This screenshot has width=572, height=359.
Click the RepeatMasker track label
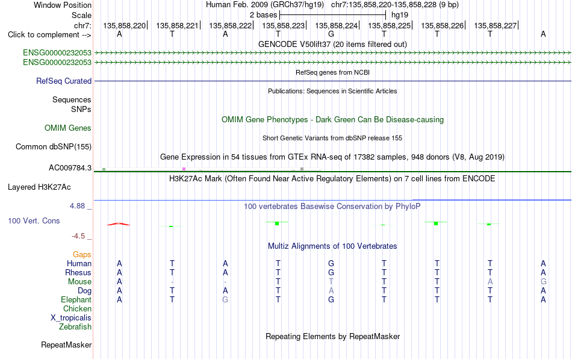(66, 345)
